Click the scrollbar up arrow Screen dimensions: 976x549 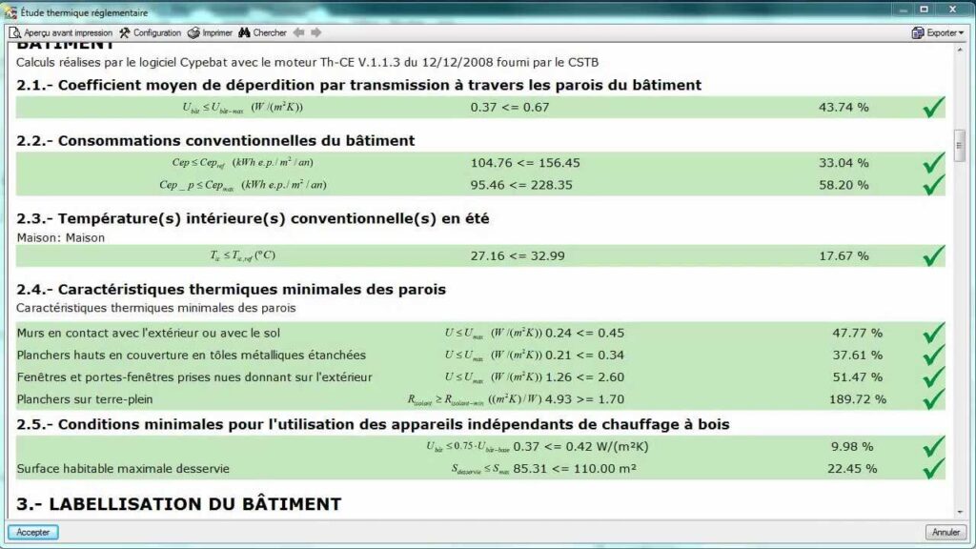960,48
